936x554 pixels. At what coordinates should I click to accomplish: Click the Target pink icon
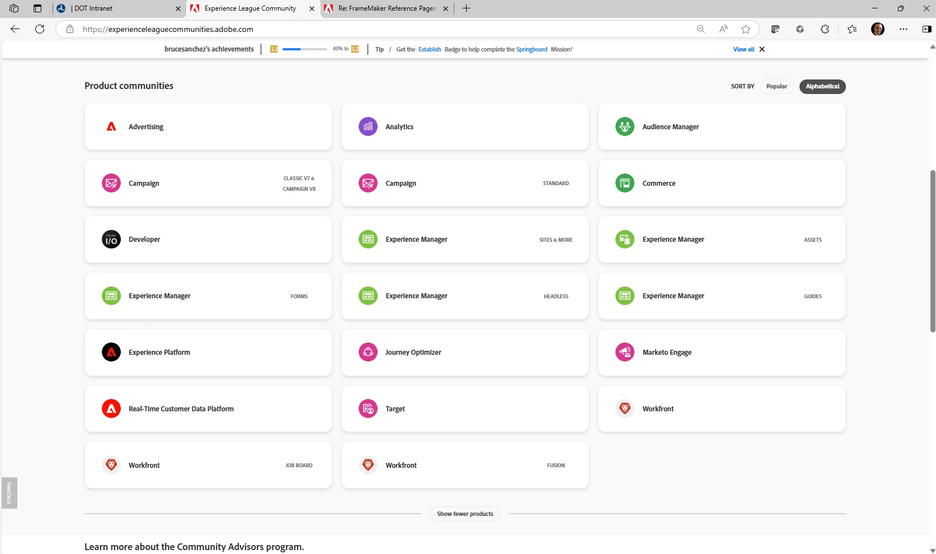[x=368, y=409]
